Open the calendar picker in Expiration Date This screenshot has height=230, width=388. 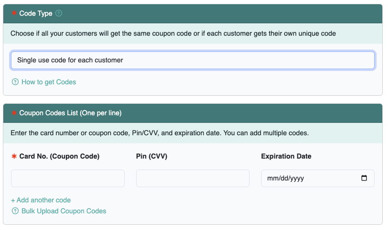(x=364, y=178)
